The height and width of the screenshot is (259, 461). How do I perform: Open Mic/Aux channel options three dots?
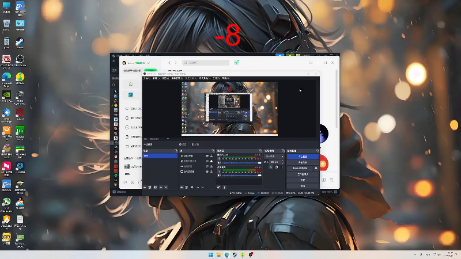tap(219, 159)
